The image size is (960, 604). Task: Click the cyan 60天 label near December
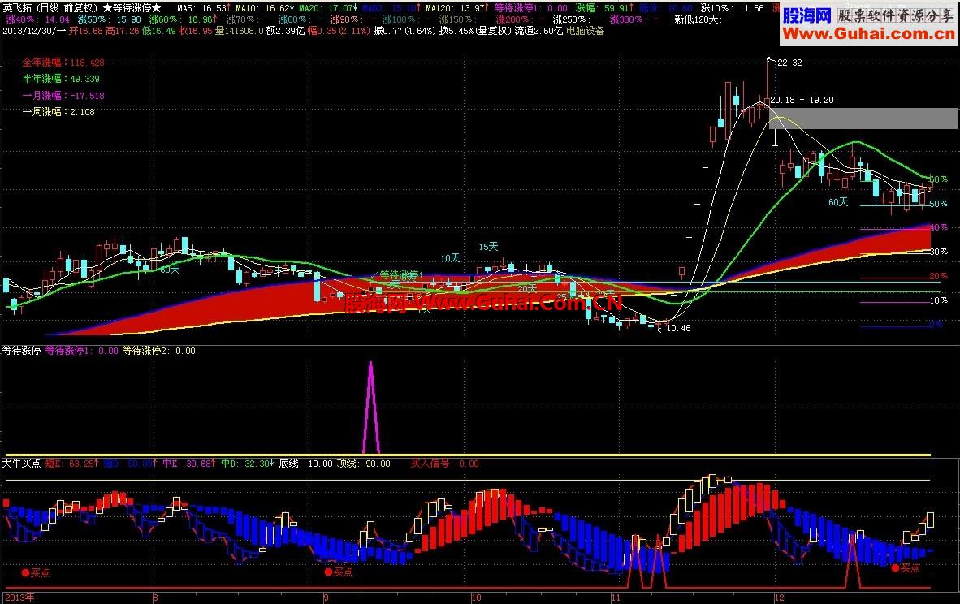pyautogui.click(x=838, y=202)
